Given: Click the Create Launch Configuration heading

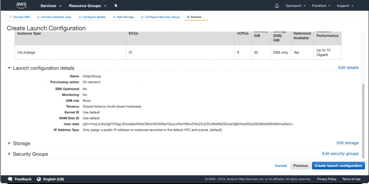Looking at the screenshot, I should coord(46,28).
